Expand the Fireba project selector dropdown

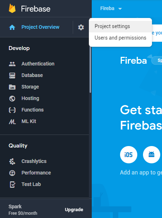point(111,9)
